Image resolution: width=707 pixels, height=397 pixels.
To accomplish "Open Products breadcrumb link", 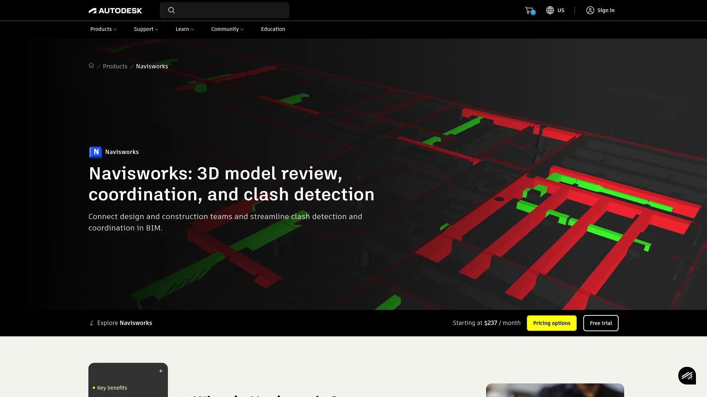I will click(x=115, y=66).
